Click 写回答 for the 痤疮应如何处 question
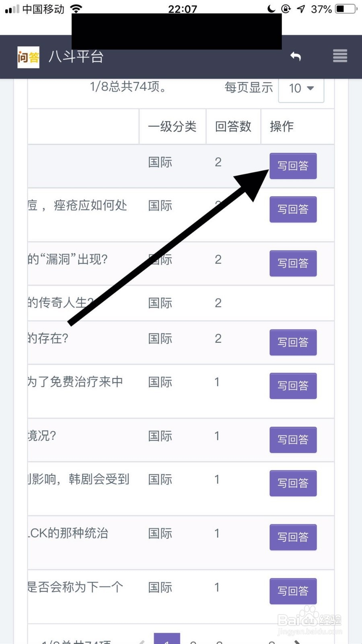Viewport: 362px width, 644px height. click(x=293, y=209)
